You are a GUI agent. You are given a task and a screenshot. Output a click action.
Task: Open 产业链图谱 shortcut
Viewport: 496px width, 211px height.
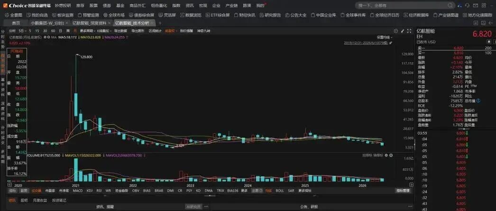click(446, 15)
